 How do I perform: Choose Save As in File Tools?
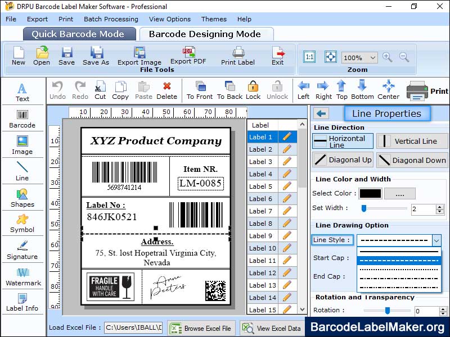coord(96,56)
